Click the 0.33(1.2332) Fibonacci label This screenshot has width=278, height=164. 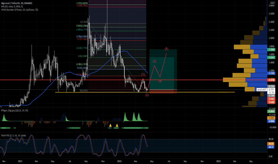82,68
